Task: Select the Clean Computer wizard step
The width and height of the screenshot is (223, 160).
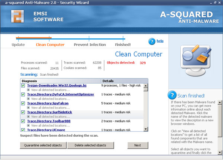Action: (50, 45)
